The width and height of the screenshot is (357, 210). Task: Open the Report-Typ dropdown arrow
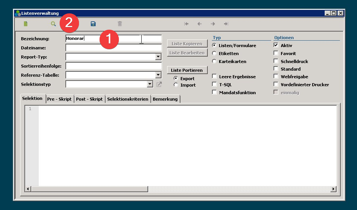click(x=158, y=57)
